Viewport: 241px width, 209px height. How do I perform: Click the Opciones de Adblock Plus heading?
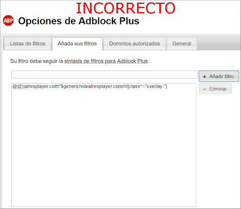point(79,21)
